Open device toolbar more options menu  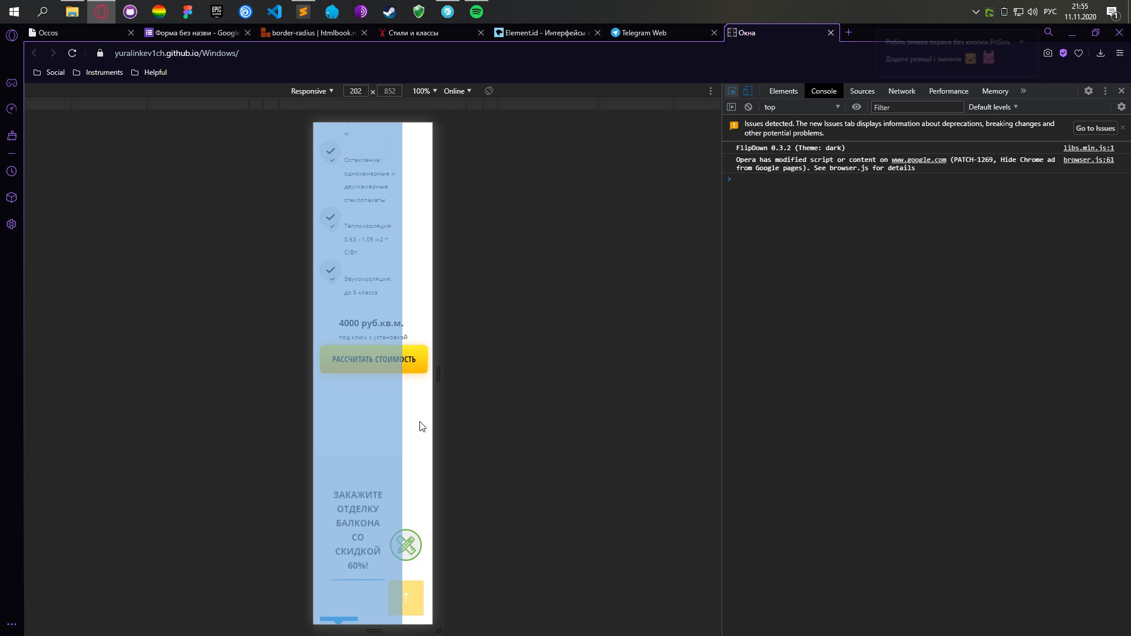[x=710, y=91]
